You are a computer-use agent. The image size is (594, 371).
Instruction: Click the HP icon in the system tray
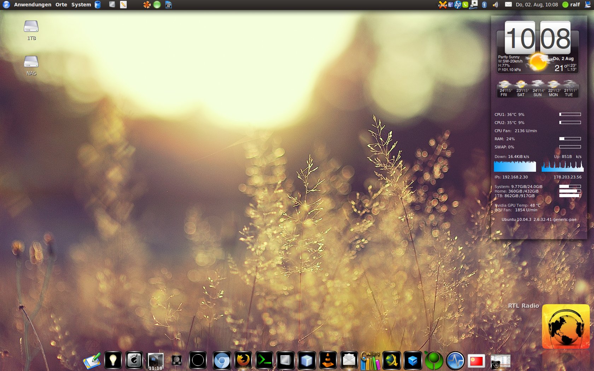pos(458,5)
